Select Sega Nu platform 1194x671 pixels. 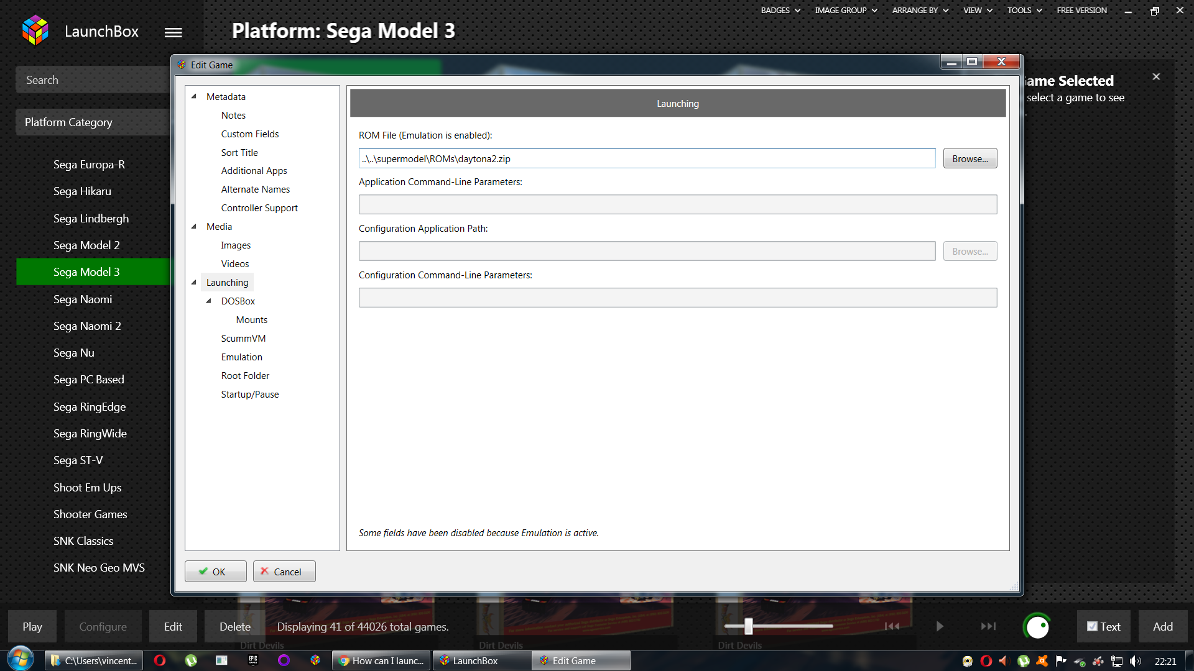pyautogui.click(x=74, y=353)
